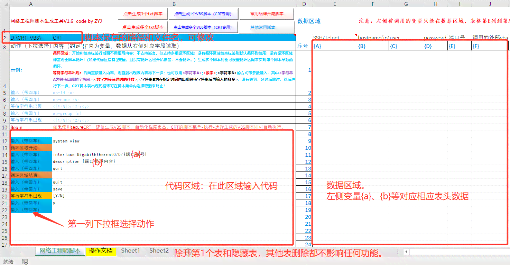Click the save code cell

pos(174,189)
